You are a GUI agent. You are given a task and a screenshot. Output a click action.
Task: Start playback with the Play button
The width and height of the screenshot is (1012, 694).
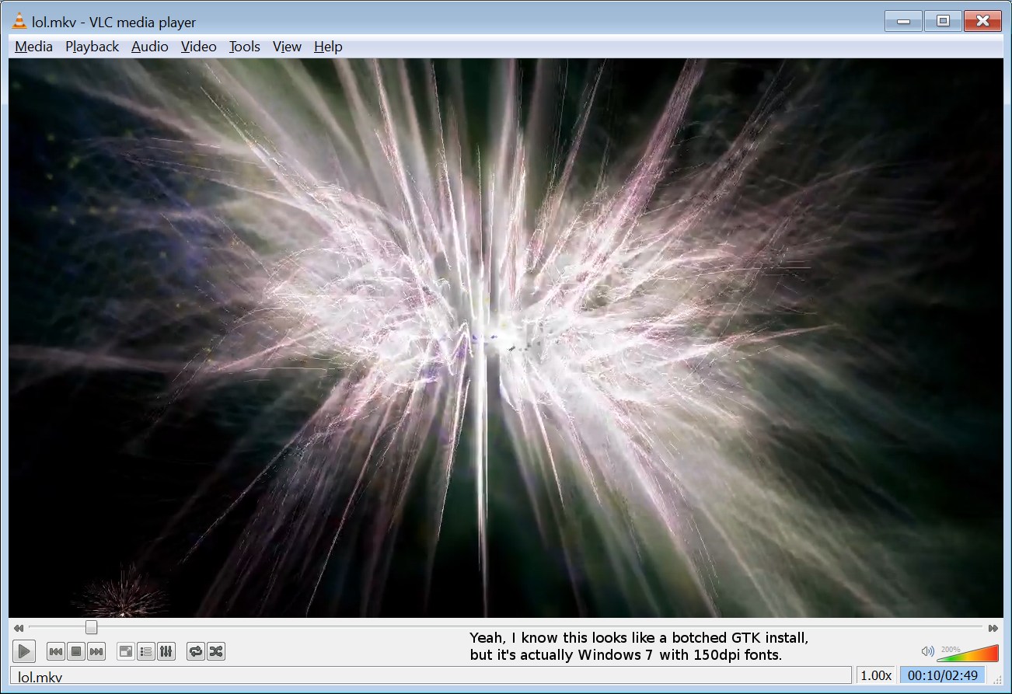(24, 651)
